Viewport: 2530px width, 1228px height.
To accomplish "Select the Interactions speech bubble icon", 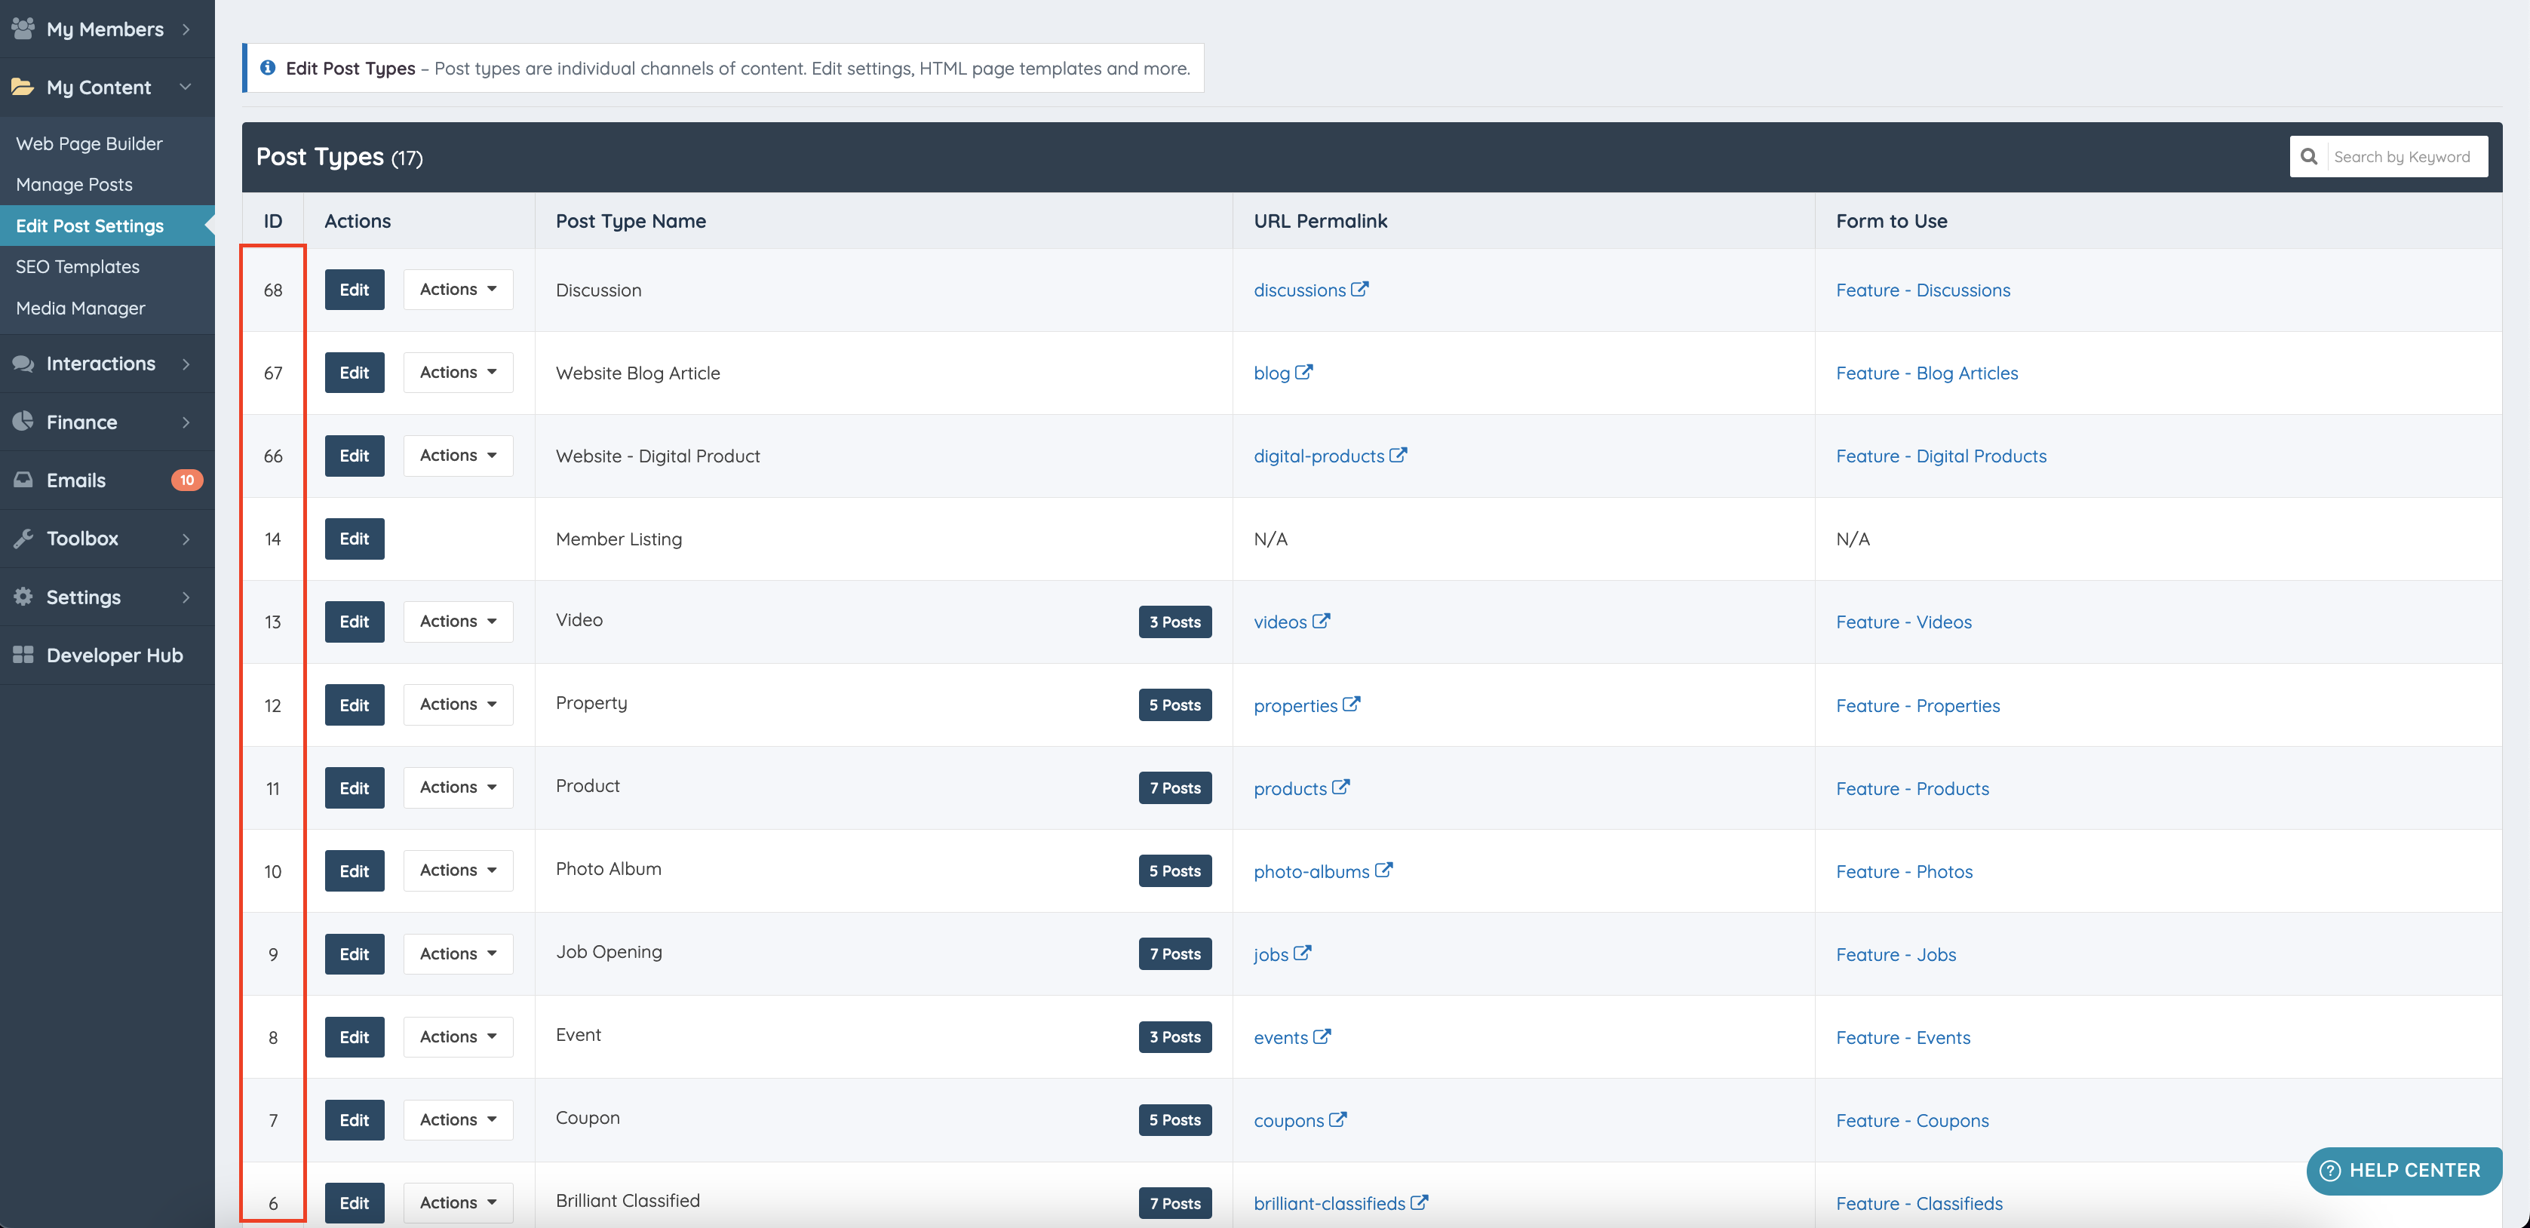I will pyautogui.click(x=25, y=363).
